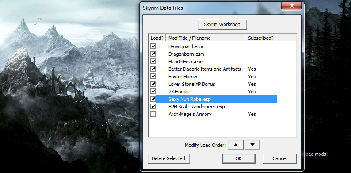Toggle the HearthFires.esm load checkbox

[153, 62]
